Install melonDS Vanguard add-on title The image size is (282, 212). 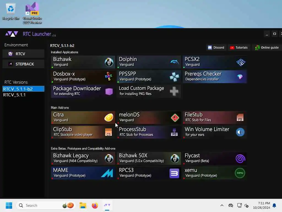129,115
